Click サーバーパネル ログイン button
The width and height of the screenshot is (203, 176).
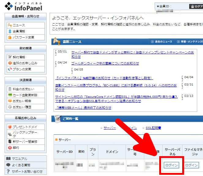tap(171, 165)
